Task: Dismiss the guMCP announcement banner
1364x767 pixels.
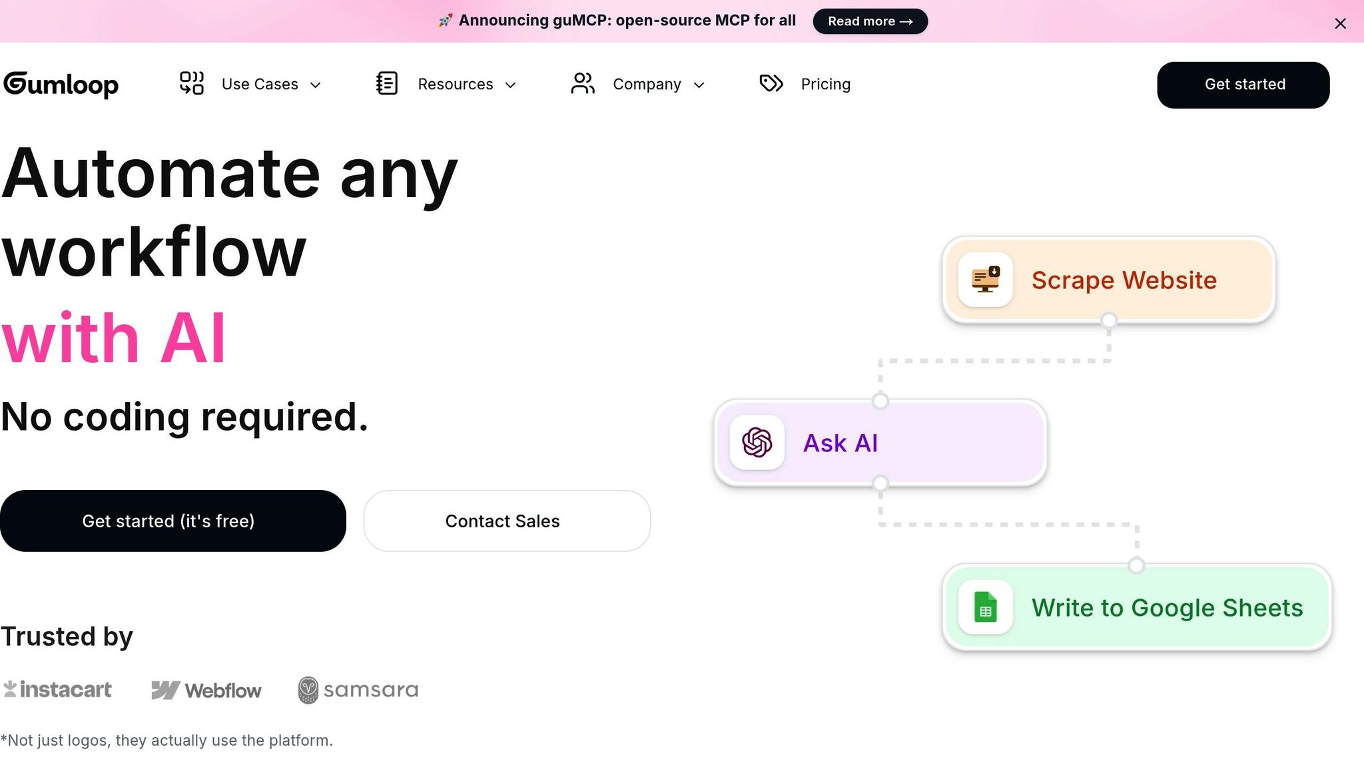Action: [1340, 24]
